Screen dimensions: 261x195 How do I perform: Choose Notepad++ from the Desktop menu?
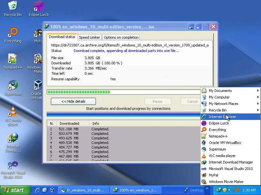click(230, 136)
